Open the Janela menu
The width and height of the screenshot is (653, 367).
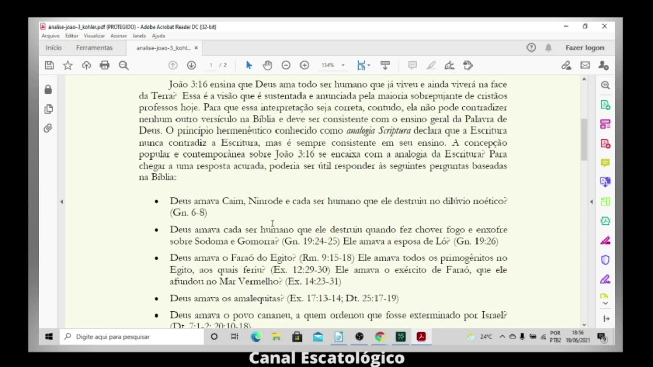139,36
